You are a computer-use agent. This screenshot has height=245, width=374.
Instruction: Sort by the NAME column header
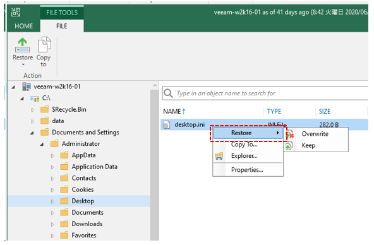[x=174, y=111]
